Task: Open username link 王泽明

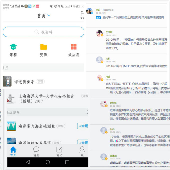Action: click(x=109, y=32)
